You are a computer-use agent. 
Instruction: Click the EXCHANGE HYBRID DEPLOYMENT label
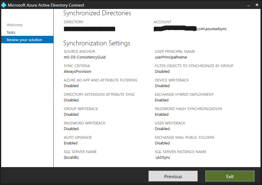[184, 94]
